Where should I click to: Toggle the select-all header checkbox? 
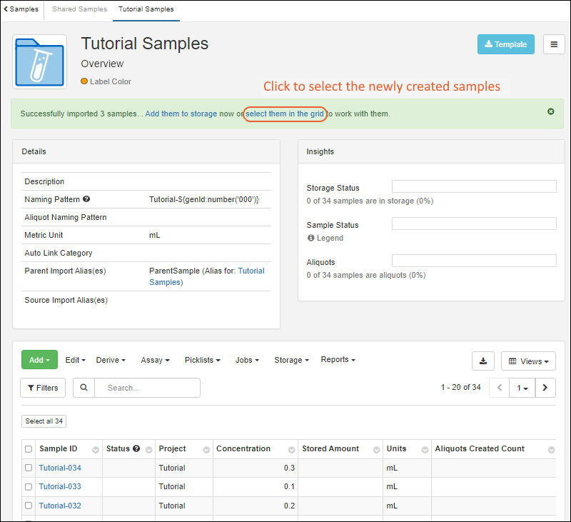pyautogui.click(x=29, y=449)
